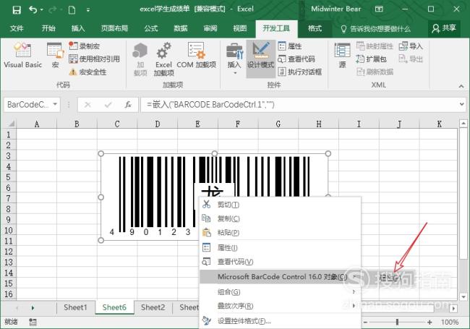The image size is (470, 329).
Task: Open the File (文件) tab
Action: 17,28
